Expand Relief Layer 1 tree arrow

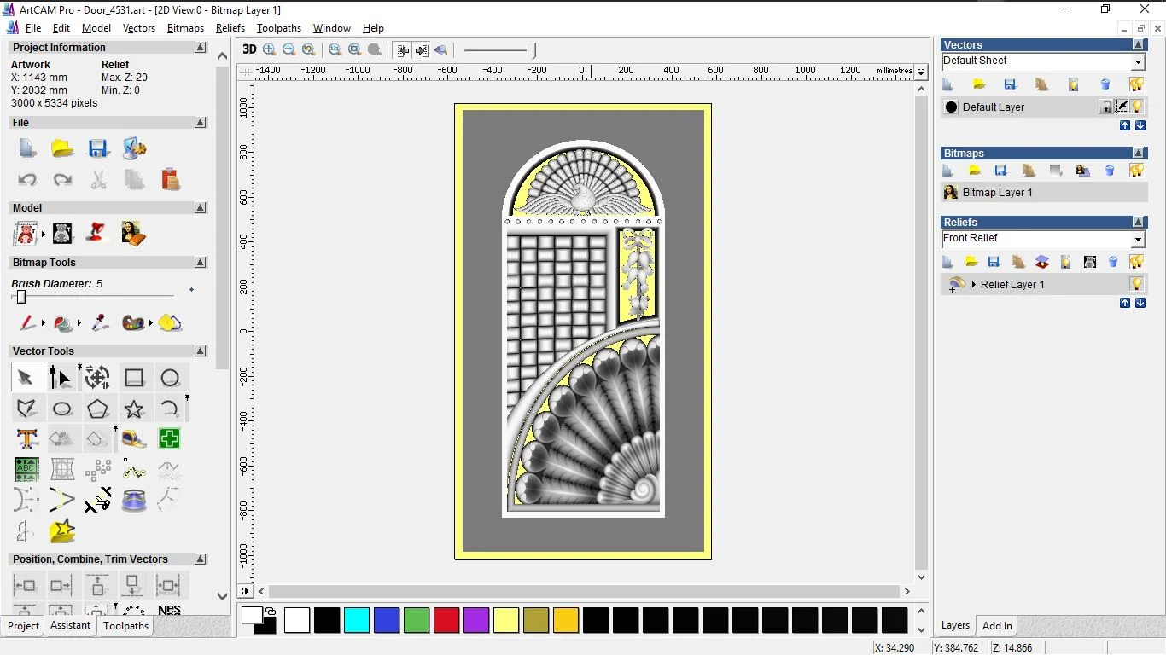[x=973, y=284]
